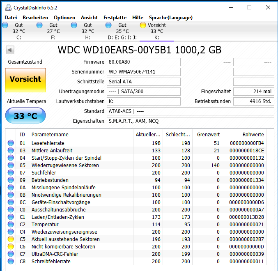The image size is (278, 271).
Task: Switch to drive C: 32 °C tab
Action: tap(19, 31)
